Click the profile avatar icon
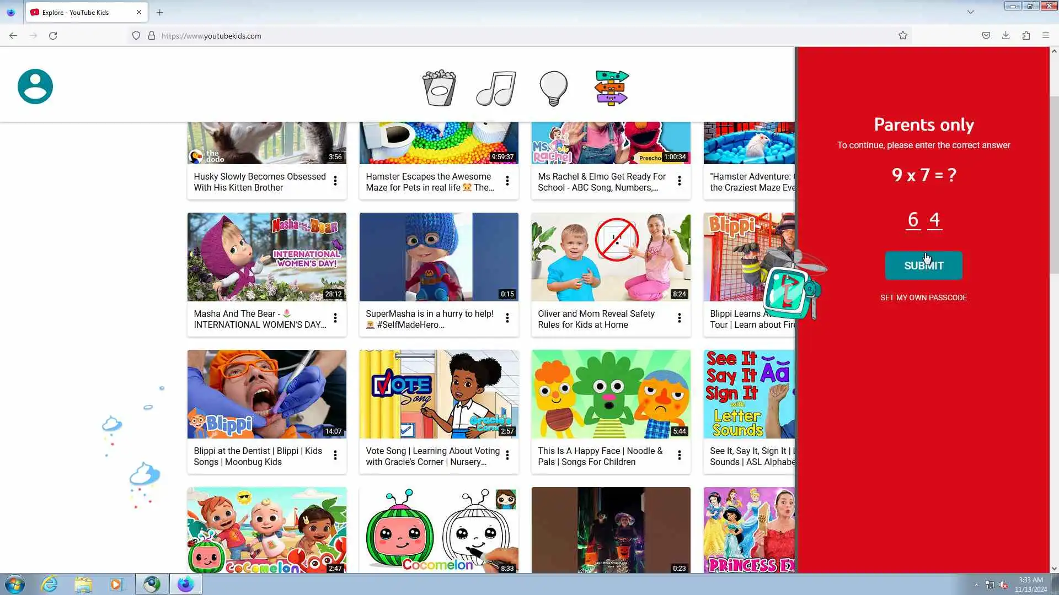The image size is (1059, 595). (35, 86)
